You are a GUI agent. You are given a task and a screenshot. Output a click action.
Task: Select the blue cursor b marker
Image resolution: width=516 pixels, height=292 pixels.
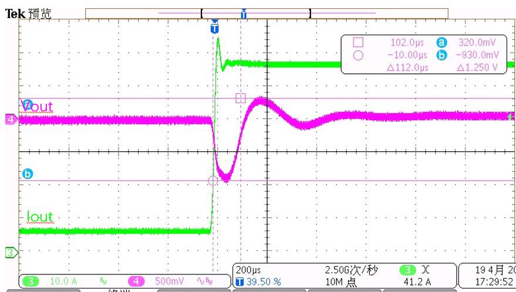coord(26,174)
